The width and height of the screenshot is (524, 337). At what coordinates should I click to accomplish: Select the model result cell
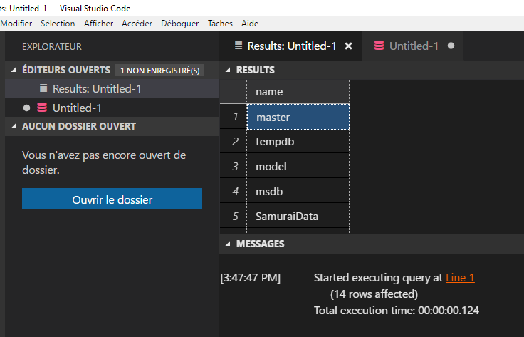pos(298,167)
